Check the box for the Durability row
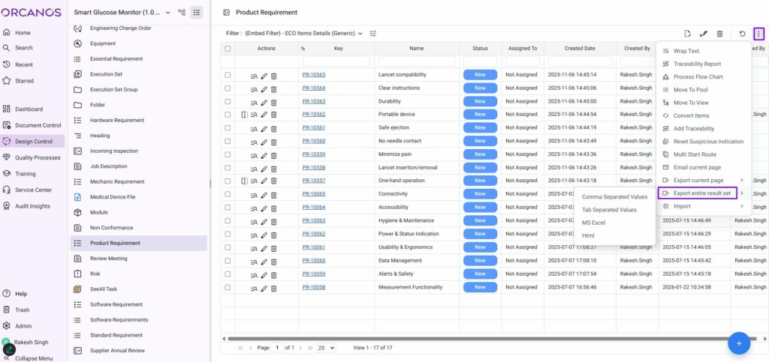Image resolution: width=769 pixels, height=362 pixels. click(228, 101)
